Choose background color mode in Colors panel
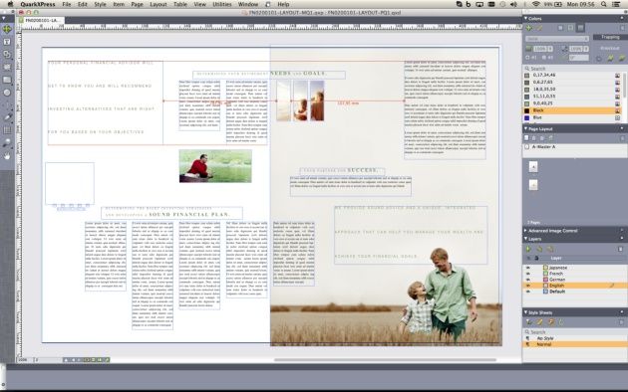The image size is (628, 392). point(580,28)
